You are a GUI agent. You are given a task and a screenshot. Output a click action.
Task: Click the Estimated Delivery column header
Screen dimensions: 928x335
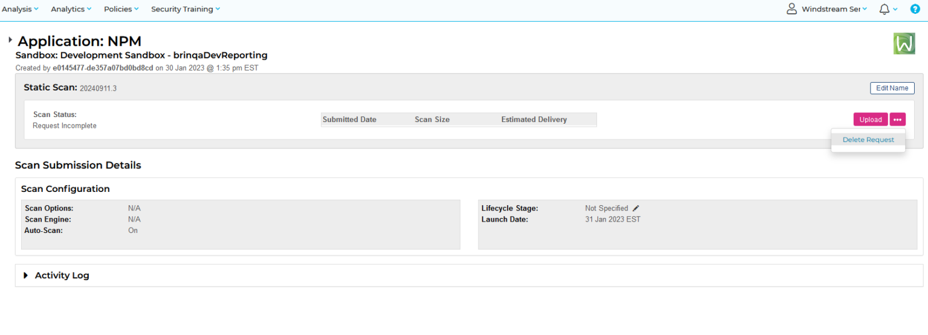533,120
